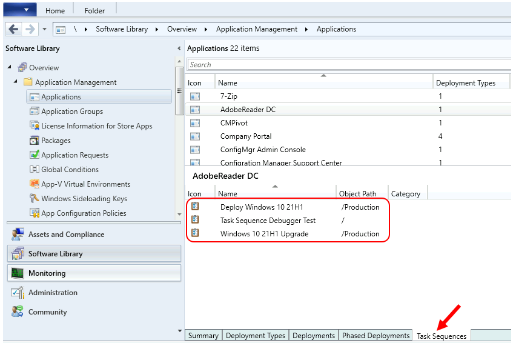Open Application Groups node icon
The height and width of the screenshot is (343, 516).
[35, 112]
